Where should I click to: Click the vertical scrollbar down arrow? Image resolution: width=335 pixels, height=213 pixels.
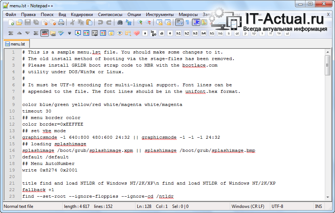tap(328, 196)
